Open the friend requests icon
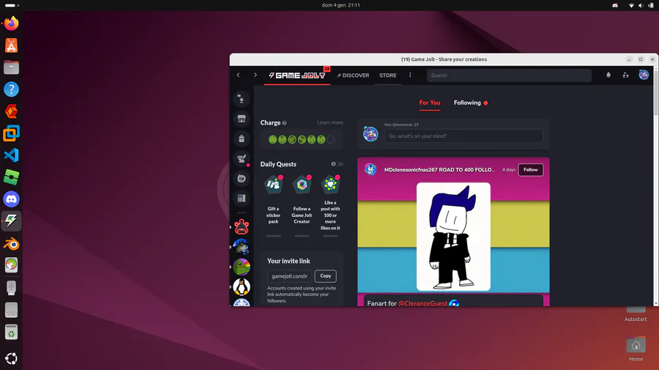The height and width of the screenshot is (370, 659). (x=625, y=75)
